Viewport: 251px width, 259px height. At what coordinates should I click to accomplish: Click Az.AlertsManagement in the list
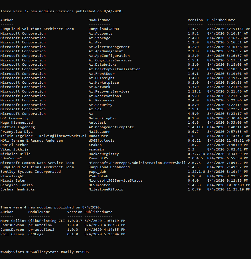pos(109,47)
